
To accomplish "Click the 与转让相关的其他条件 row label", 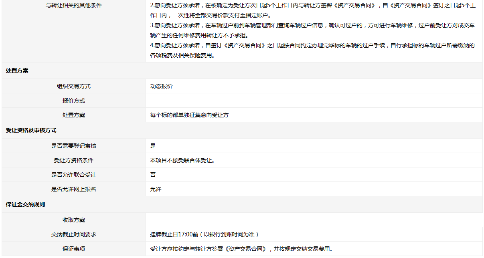I will click(x=74, y=6).
